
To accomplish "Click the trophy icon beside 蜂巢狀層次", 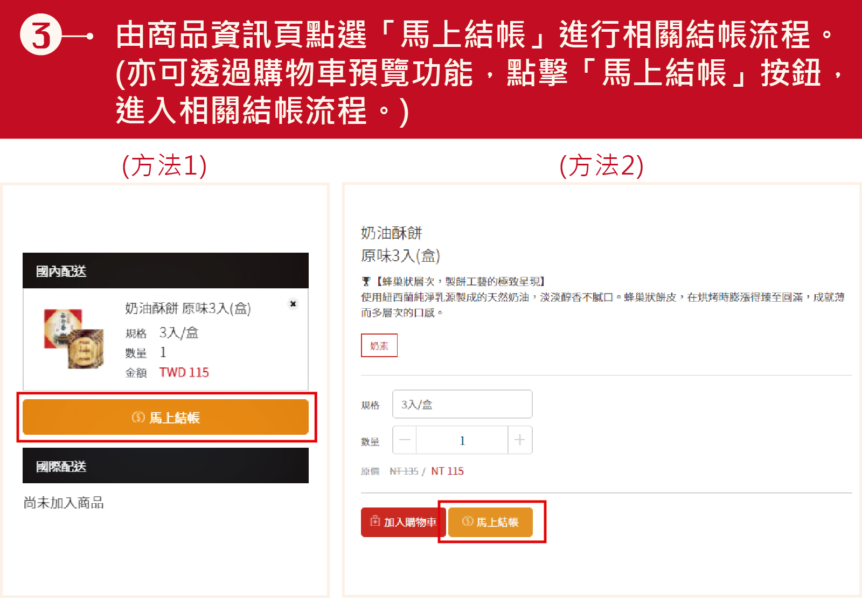I will [x=366, y=281].
